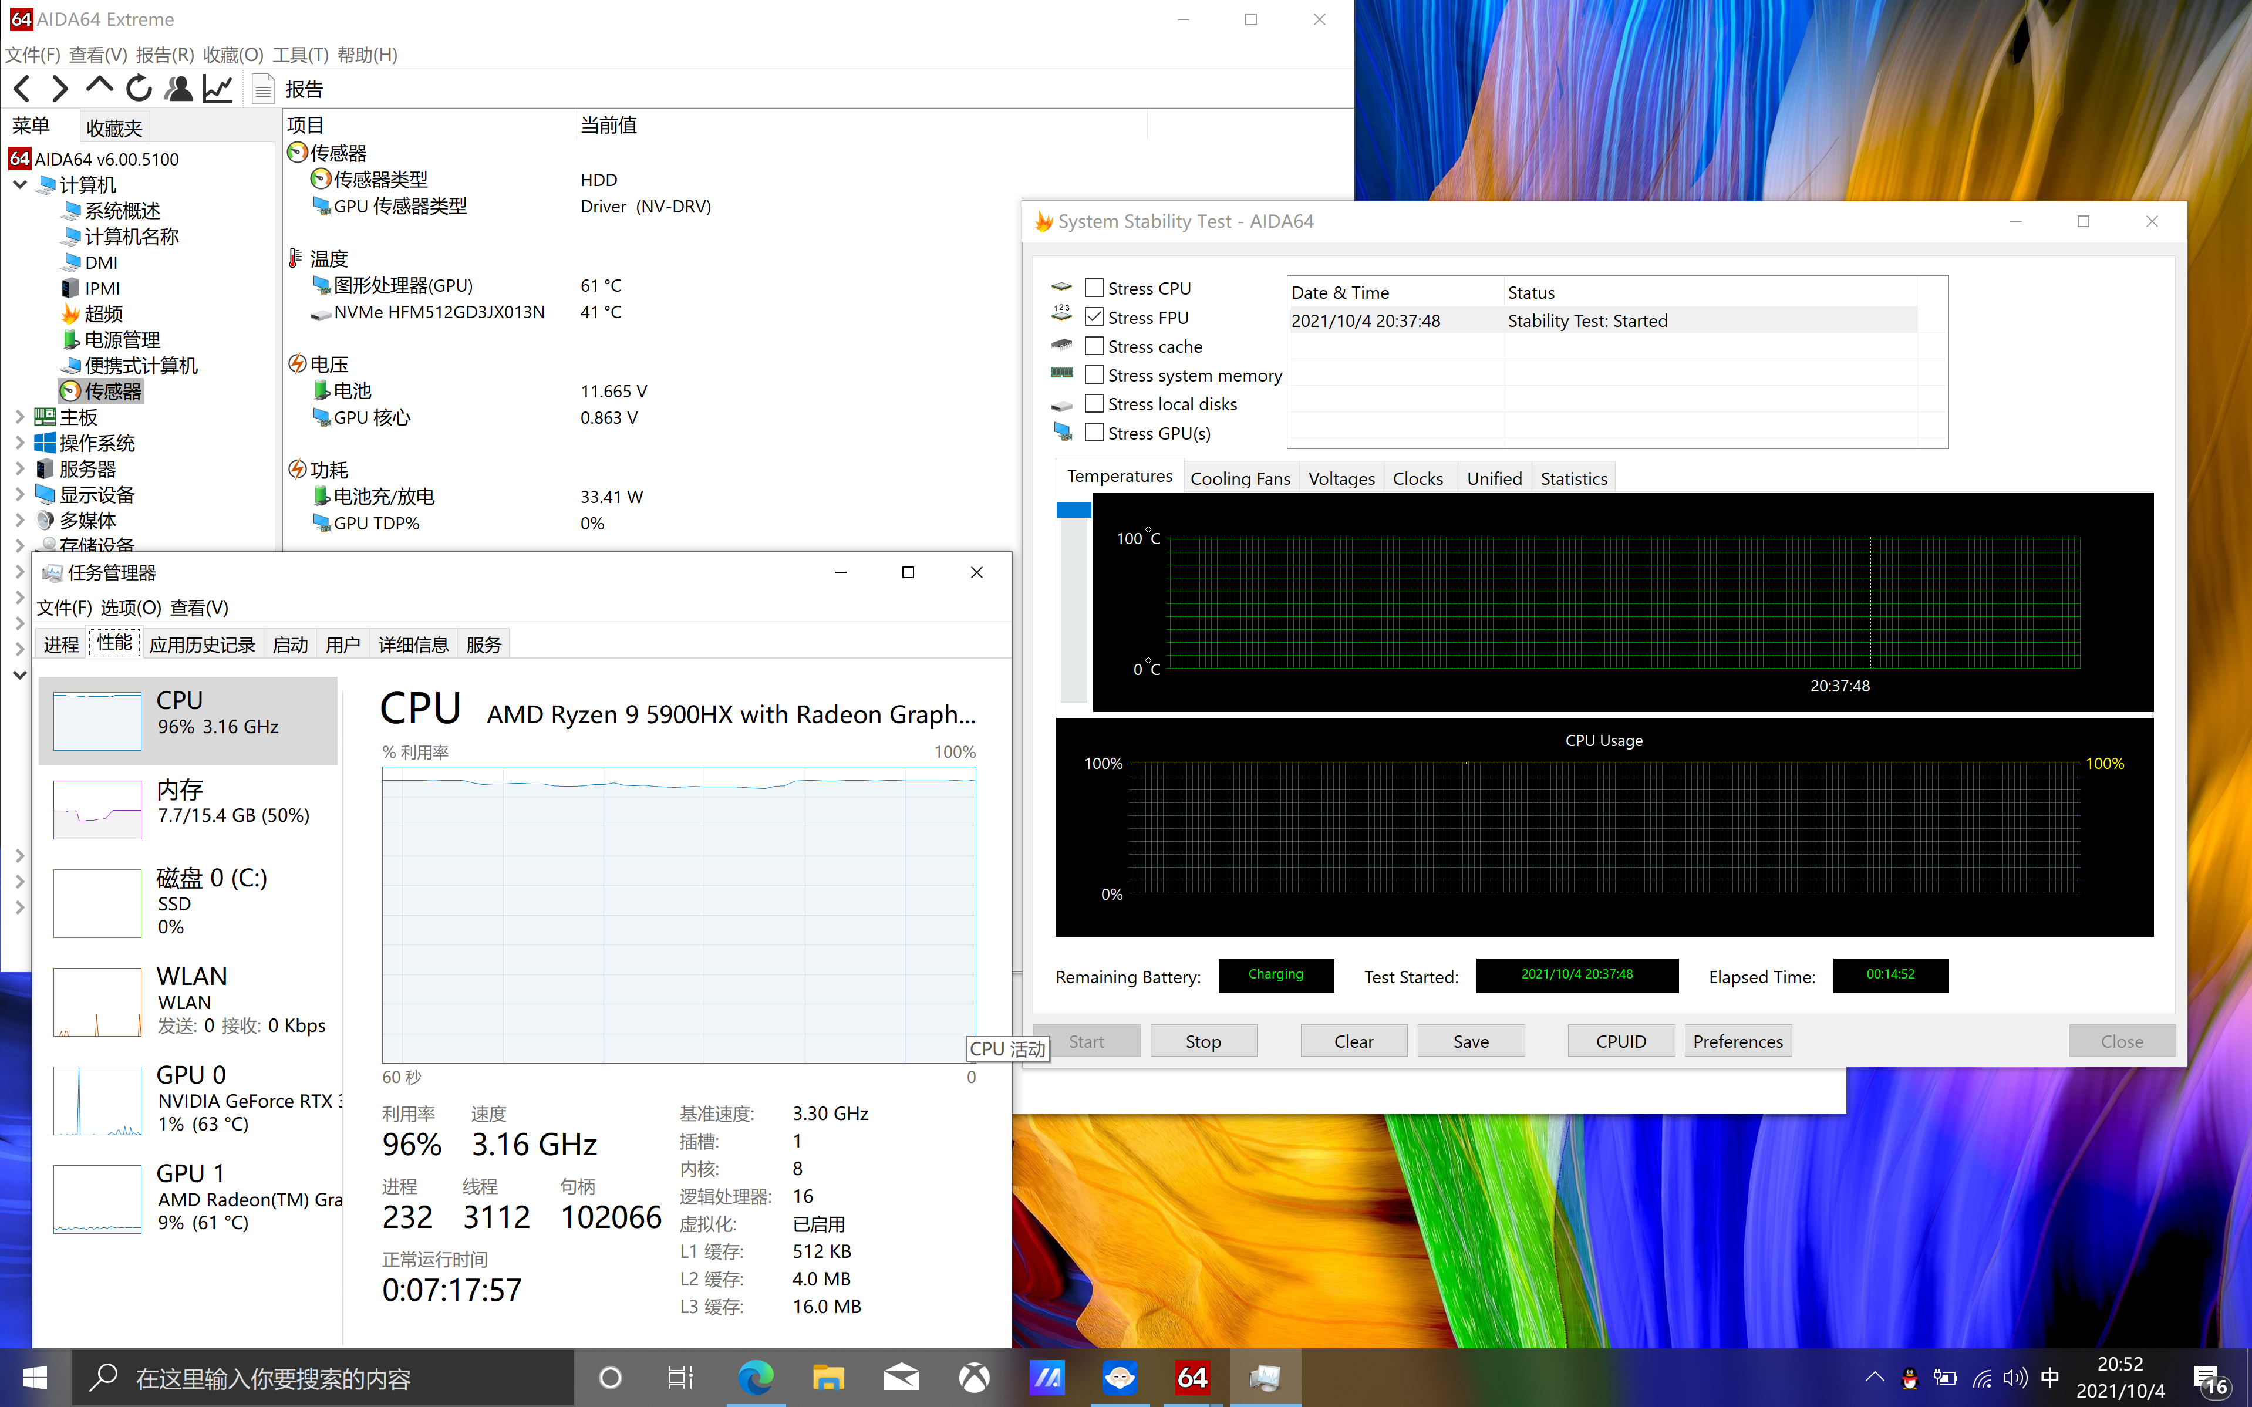
Task: Expand the 显示设备 tree node
Action: click(x=19, y=494)
